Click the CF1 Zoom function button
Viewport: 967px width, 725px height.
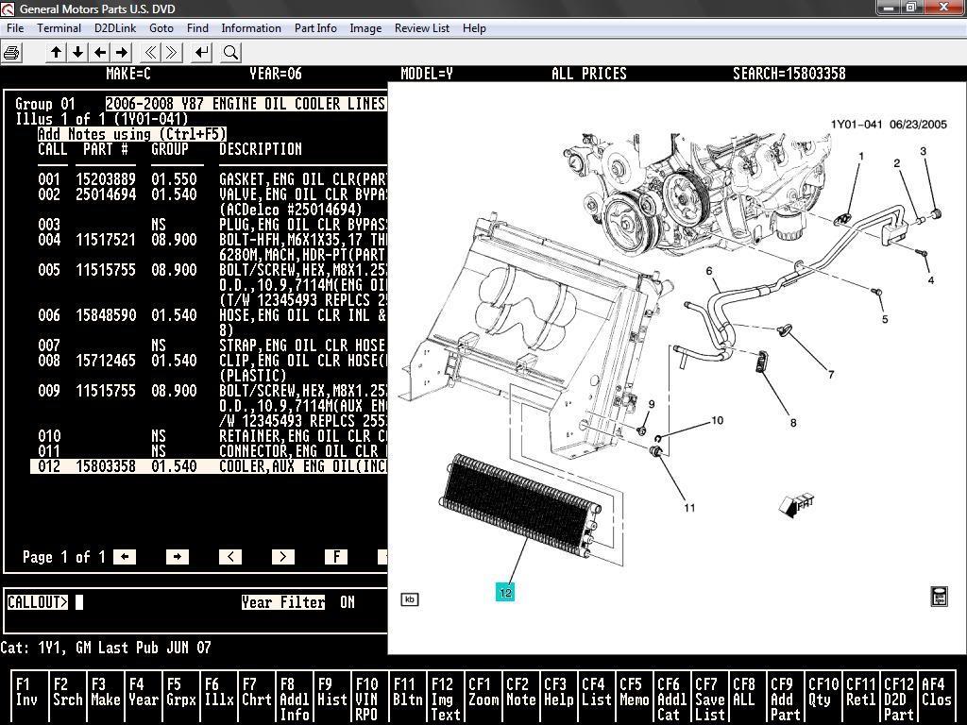point(483,699)
